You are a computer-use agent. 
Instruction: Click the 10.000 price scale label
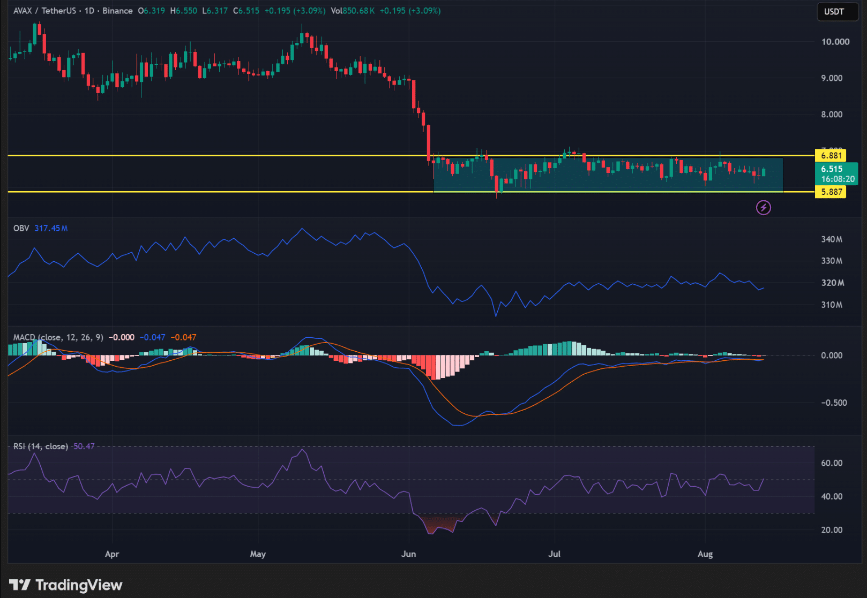pos(835,42)
